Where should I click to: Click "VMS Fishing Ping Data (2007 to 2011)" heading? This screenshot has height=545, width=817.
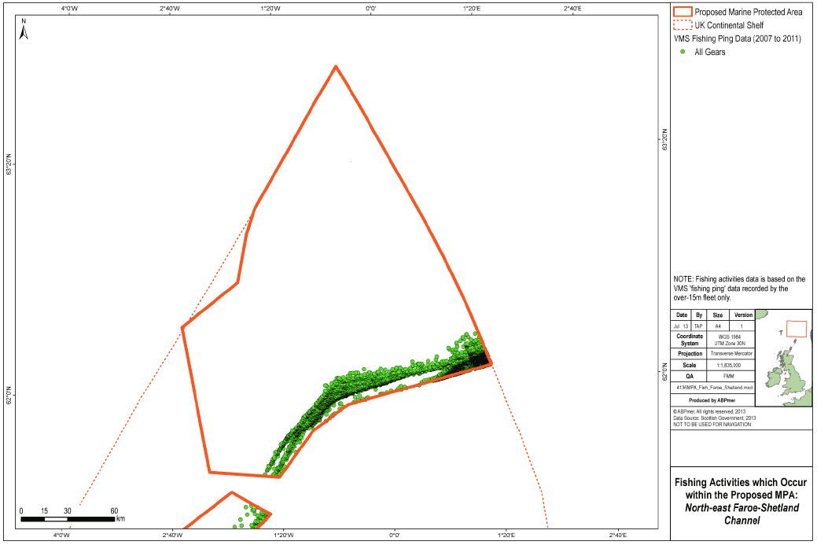coord(738,39)
